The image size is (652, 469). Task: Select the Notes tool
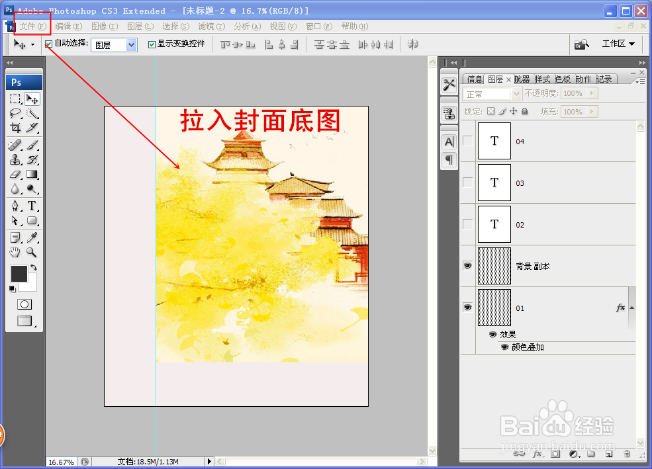[x=15, y=237]
